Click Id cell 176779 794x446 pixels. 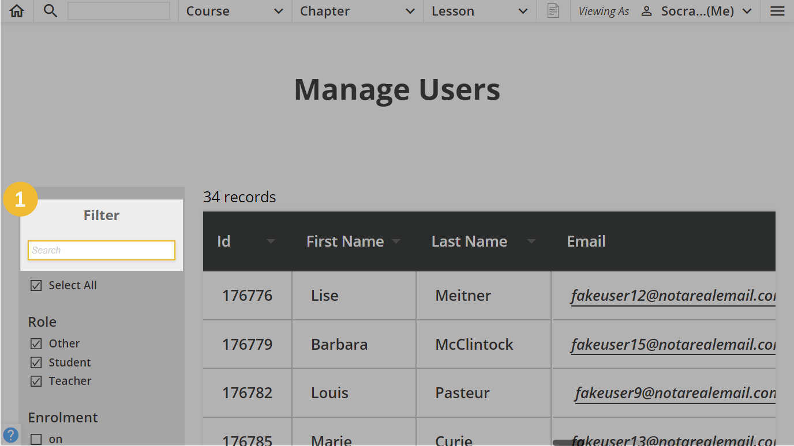[x=247, y=345]
